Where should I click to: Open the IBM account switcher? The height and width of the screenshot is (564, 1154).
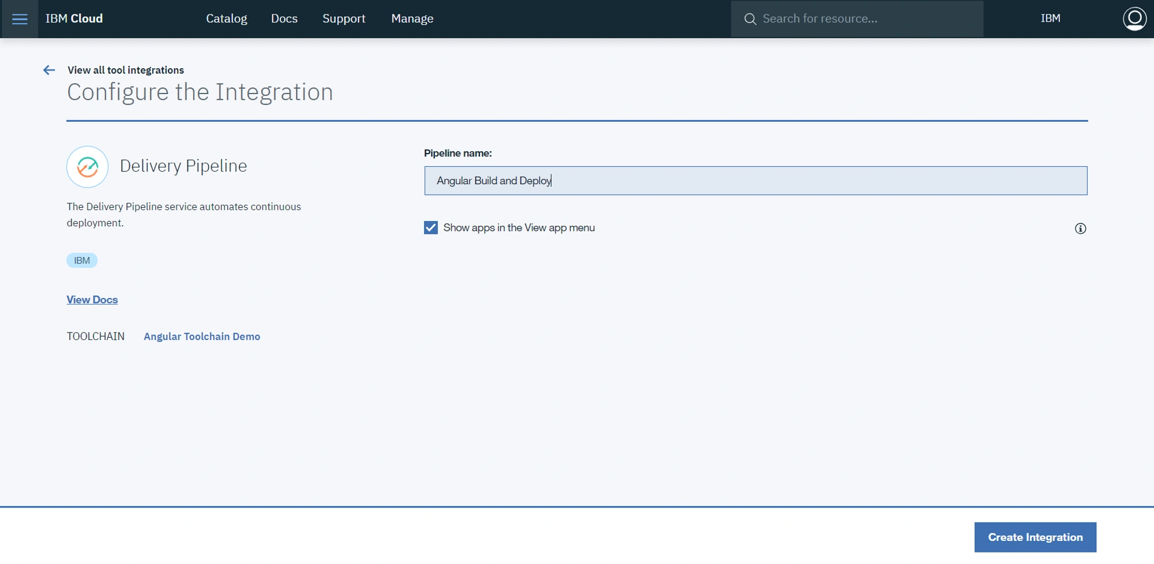tap(1050, 18)
